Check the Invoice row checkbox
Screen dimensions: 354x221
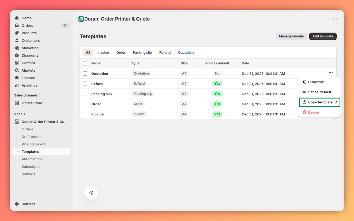[x=85, y=114]
